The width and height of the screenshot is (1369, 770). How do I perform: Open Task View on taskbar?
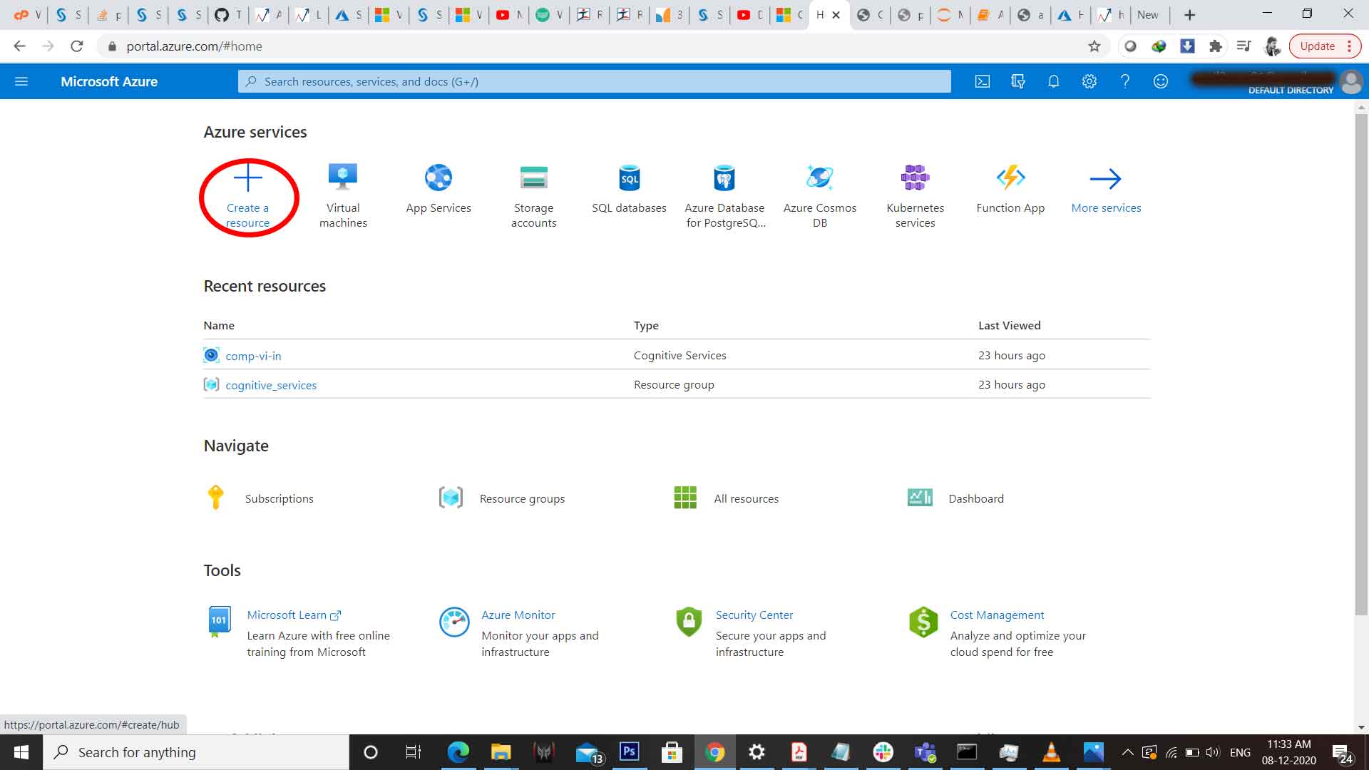(413, 752)
